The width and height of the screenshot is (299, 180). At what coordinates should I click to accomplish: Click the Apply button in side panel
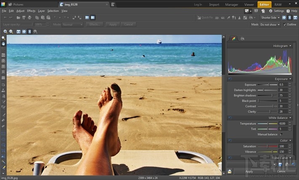pyautogui.click(x=249, y=172)
